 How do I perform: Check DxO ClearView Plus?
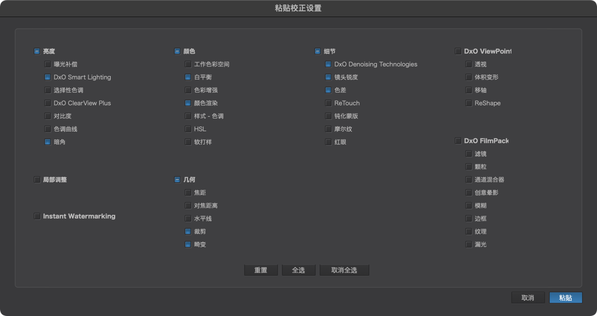[x=48, y=103]
